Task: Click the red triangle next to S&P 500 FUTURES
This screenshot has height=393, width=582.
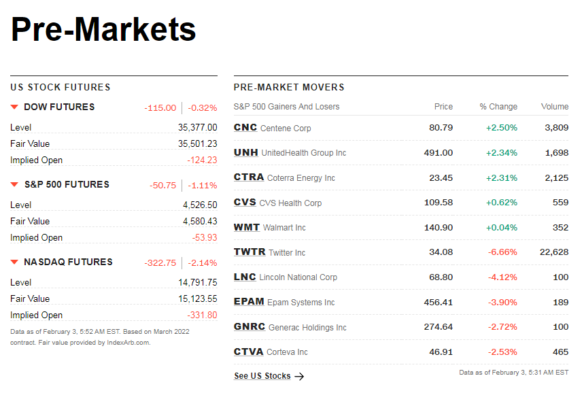Action: (14, 184)
